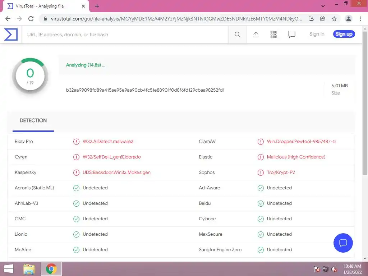Click Malicious (high Confidence) result
The height and width of the screenshot is (276, 368).
coord(296,157)
